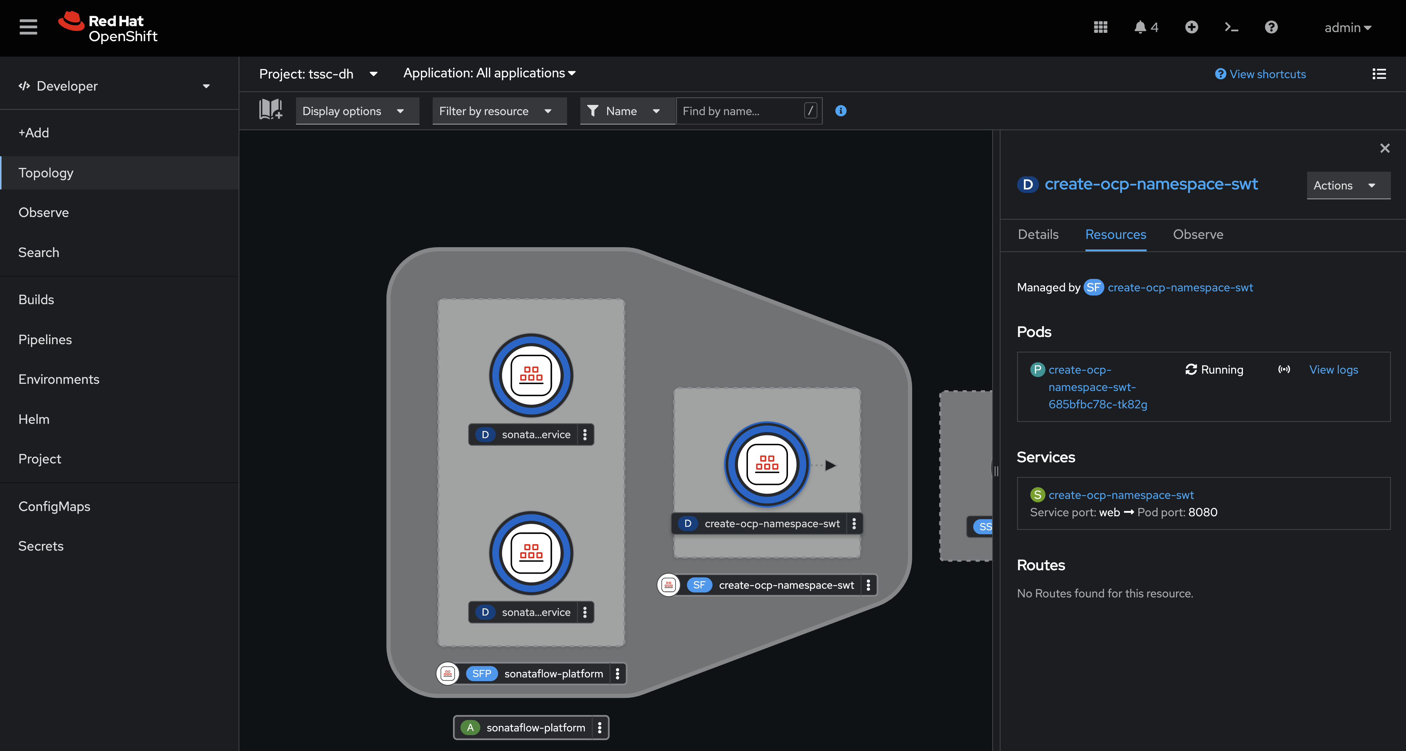Open the help question mark icon
1406x751 pixels.
1271,27
